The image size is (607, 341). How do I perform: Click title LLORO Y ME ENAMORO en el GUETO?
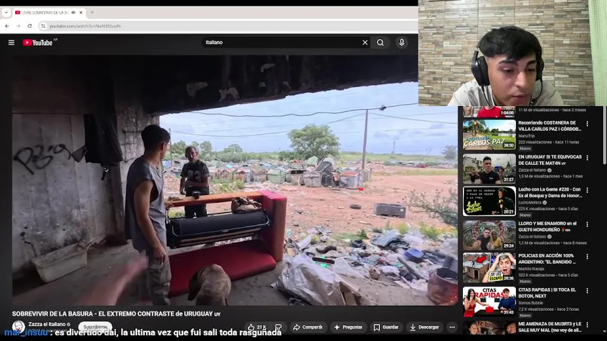click(x=548, y=226)
